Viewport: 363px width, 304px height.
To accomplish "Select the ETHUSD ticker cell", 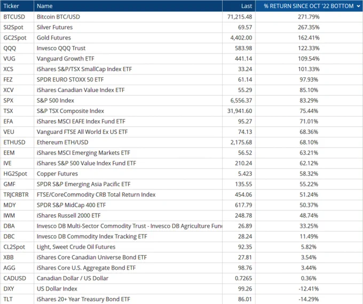I will [x=17, y=142].
